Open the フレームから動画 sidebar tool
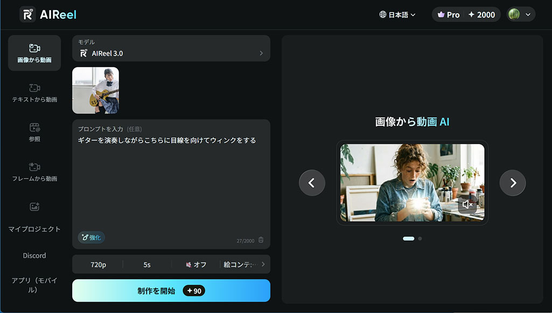Viewport: 552px width, 313px height. 34,172
